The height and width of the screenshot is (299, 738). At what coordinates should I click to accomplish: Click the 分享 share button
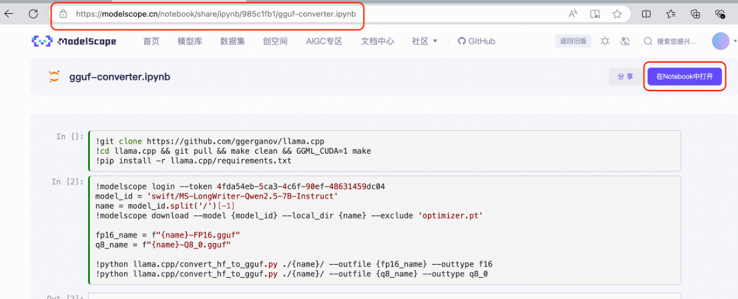coord(625,77)
